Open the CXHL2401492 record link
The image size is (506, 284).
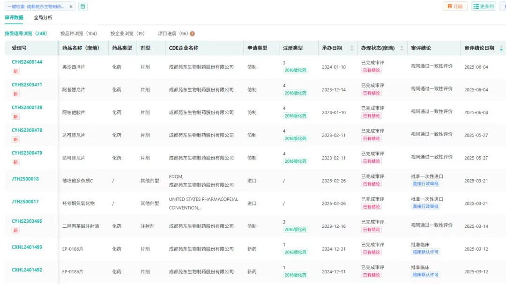(27, 270)
